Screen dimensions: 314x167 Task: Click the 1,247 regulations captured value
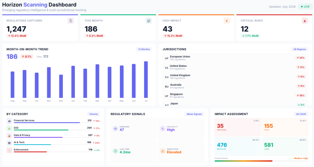tap(16, 29)
